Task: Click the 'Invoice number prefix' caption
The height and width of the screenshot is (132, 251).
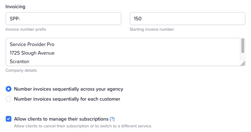Action: click(26, 30)
